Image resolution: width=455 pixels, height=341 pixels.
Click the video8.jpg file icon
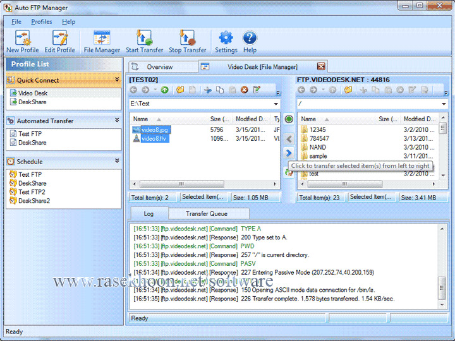click(x=136, y=129)
